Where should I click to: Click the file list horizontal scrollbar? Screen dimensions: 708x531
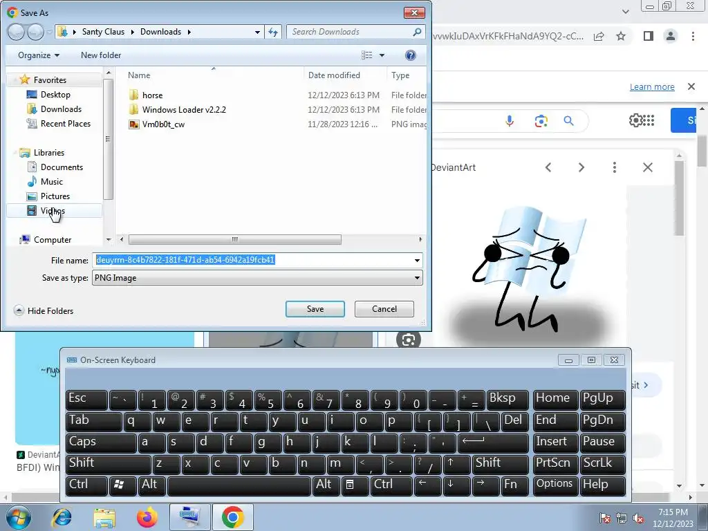click(235, 239)
